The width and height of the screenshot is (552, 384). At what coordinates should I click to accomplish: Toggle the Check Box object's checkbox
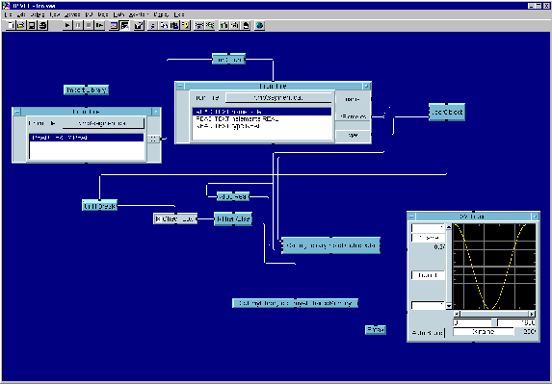[158, 219]
